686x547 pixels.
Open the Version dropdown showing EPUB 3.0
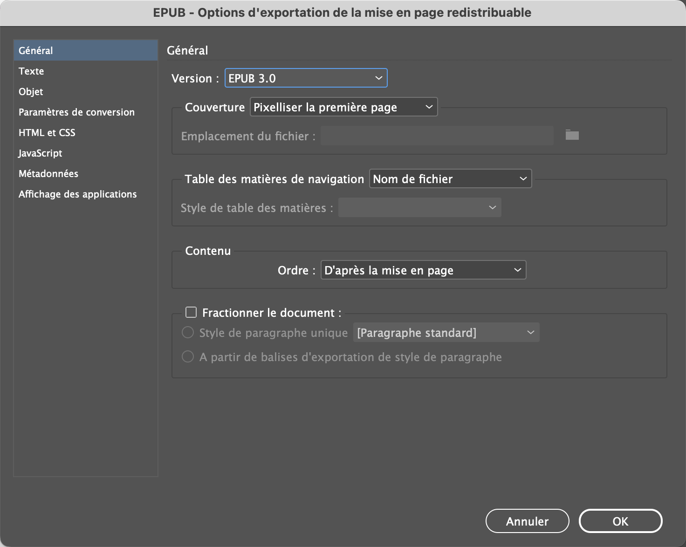pos(305,78)
